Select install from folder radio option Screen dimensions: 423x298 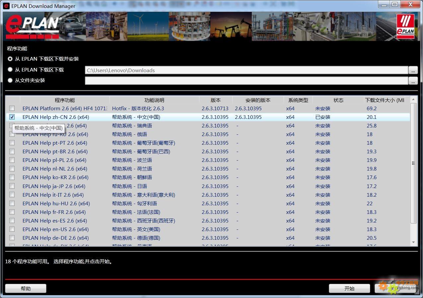pos(10,80)
